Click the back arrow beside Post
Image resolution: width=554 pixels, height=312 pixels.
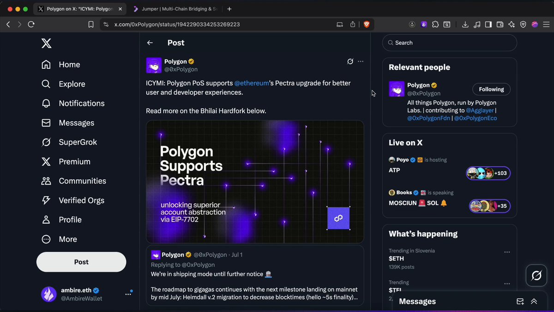tap(150, 43)
